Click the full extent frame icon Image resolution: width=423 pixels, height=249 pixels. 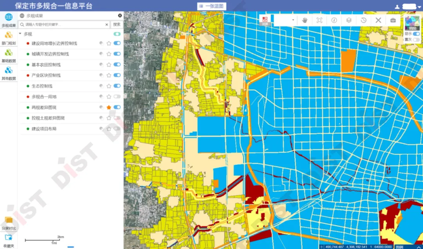pos(319,20)
